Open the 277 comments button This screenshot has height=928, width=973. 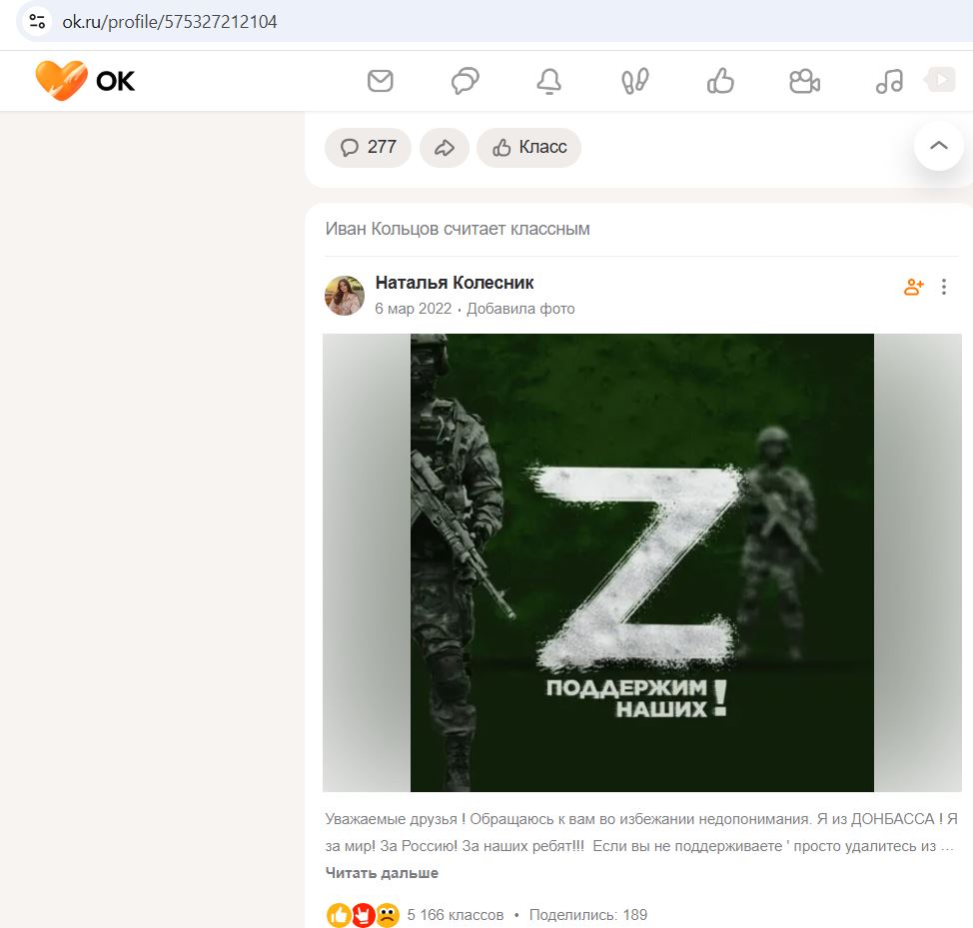tap(368, 148)
